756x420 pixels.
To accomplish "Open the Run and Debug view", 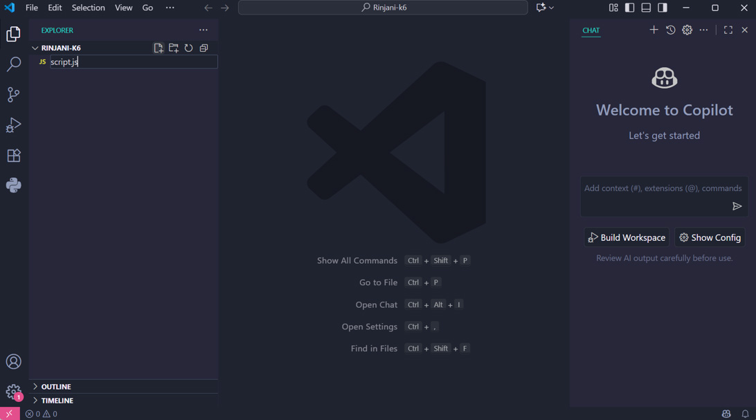I will pyautogui.click(x=14, y=125).
